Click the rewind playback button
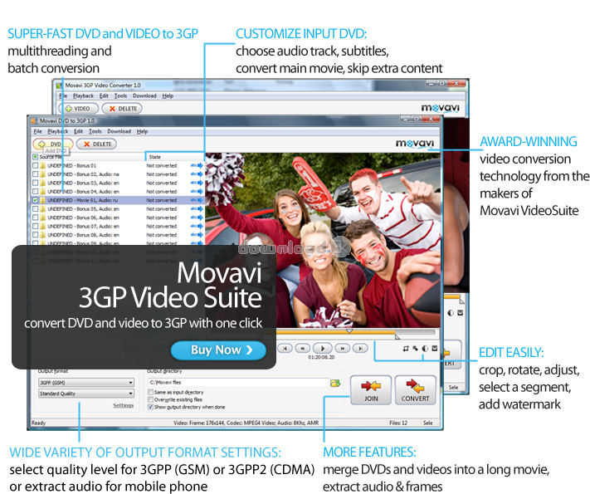Screen dimensions: 590x494 (x=303, y=348)
